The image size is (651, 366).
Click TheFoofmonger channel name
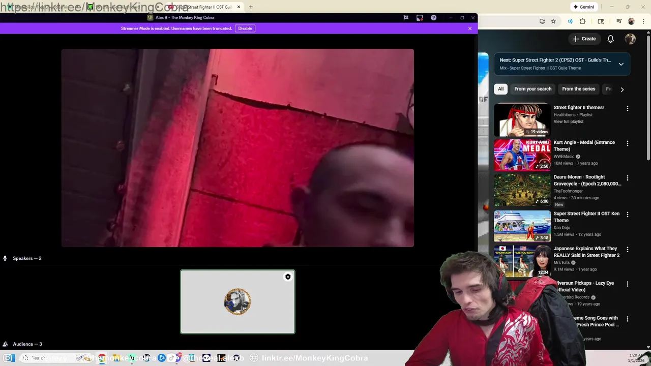(x=568, y=191)
